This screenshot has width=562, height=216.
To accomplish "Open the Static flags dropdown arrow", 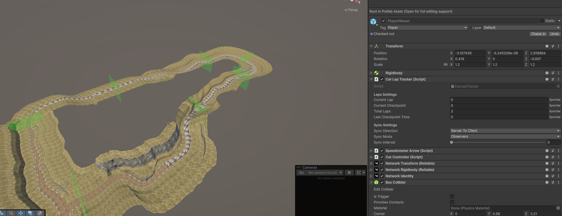I will [559, 21].
